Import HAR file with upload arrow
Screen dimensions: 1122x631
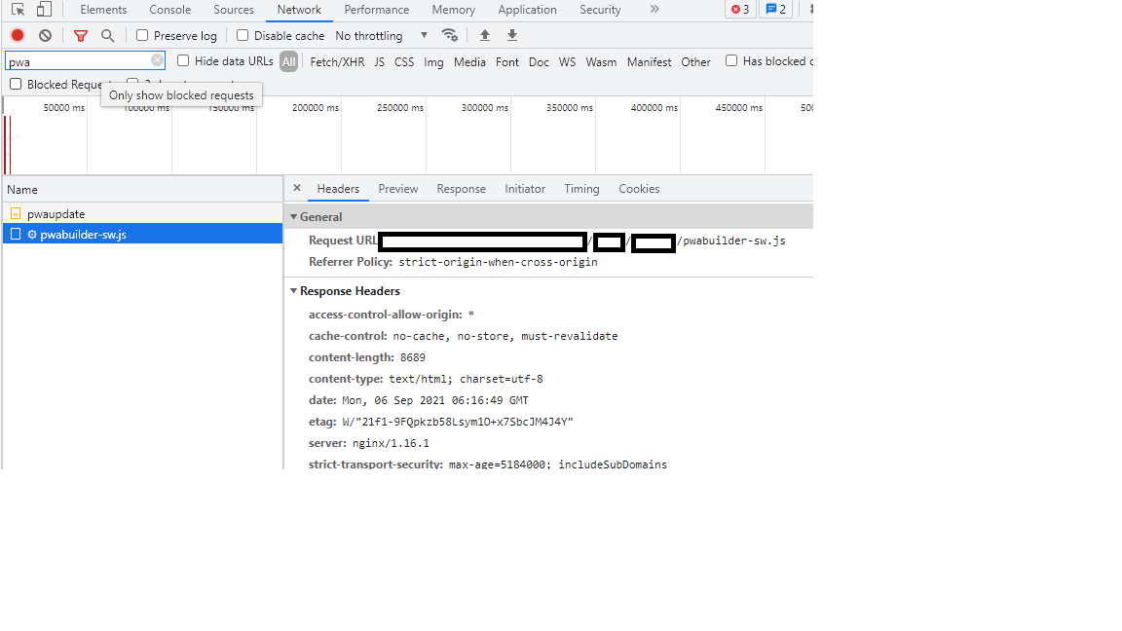[484, 34]
